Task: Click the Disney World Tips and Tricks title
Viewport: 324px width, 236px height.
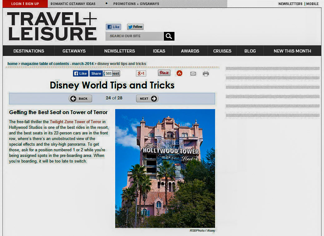Action: 112,85
